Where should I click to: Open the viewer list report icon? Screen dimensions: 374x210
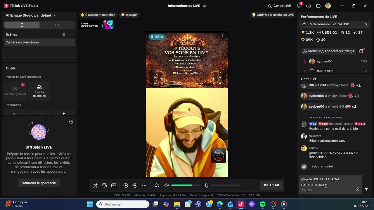361,51
